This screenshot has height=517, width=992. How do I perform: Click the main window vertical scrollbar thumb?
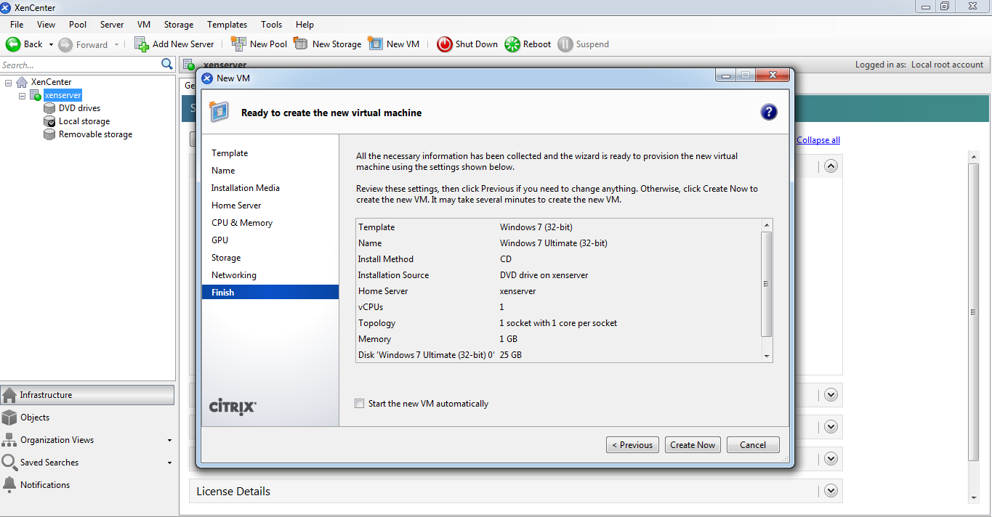click(975, 312)
